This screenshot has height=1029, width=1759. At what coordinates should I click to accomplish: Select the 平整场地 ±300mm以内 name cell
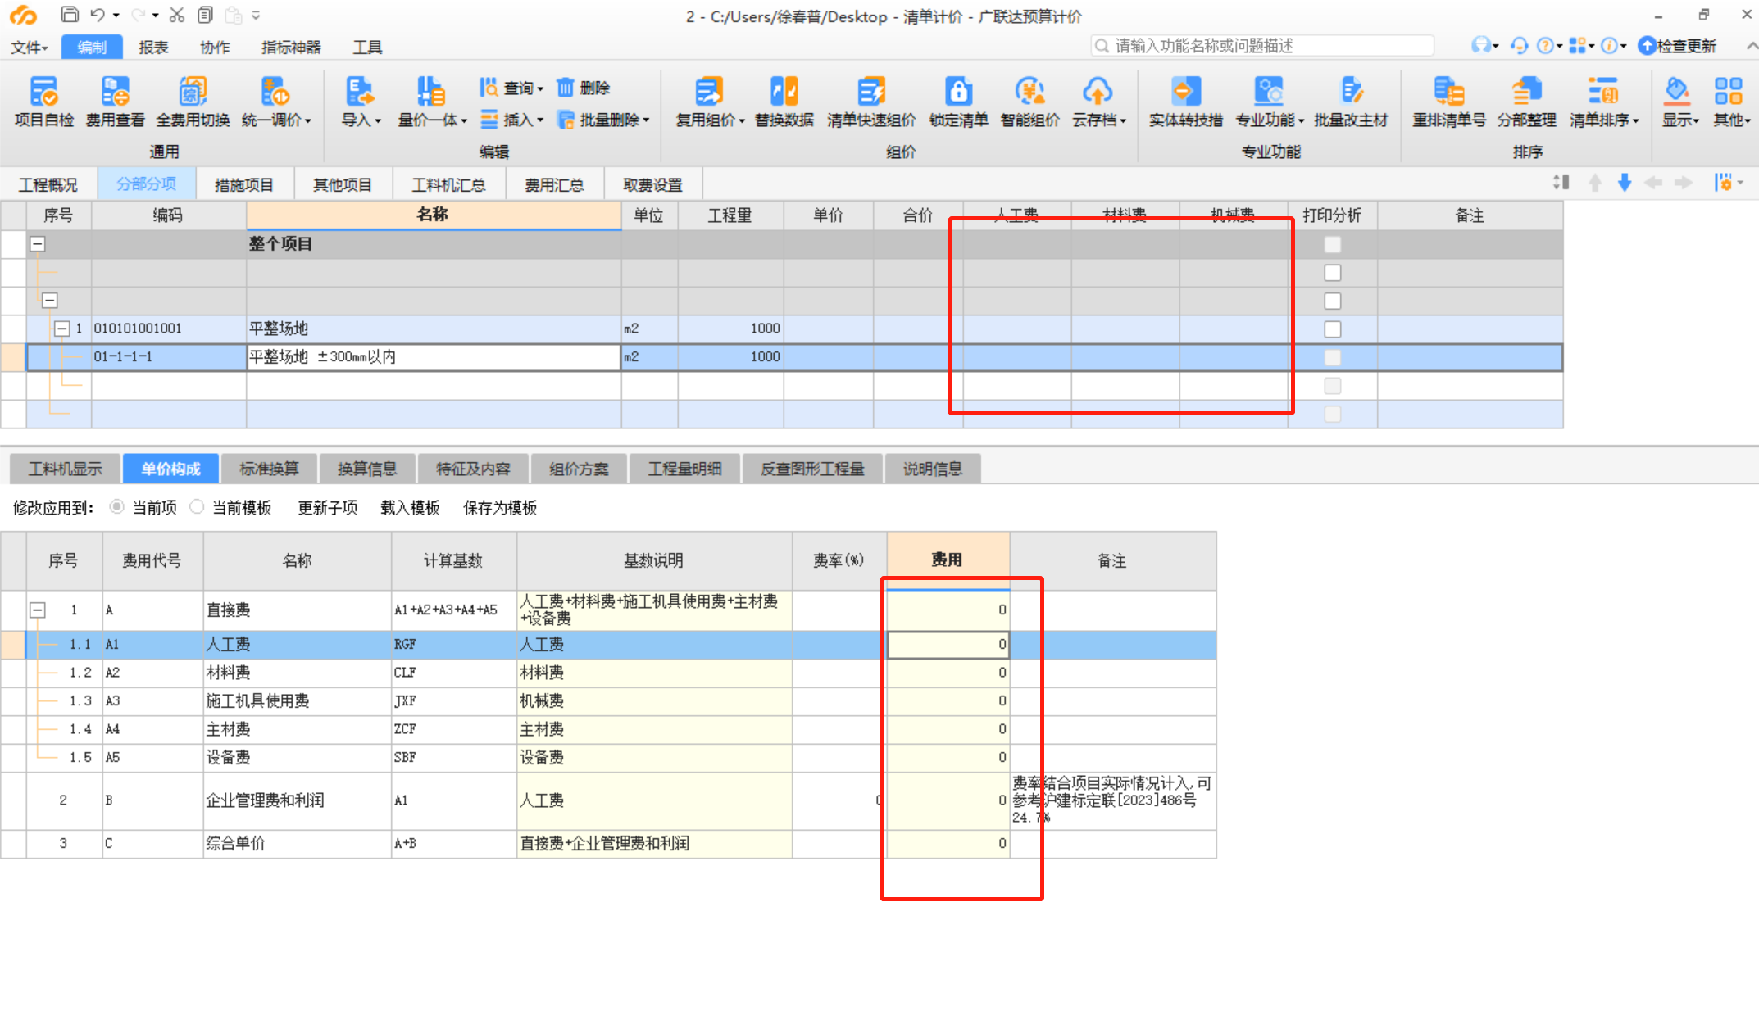pos(433,357)
